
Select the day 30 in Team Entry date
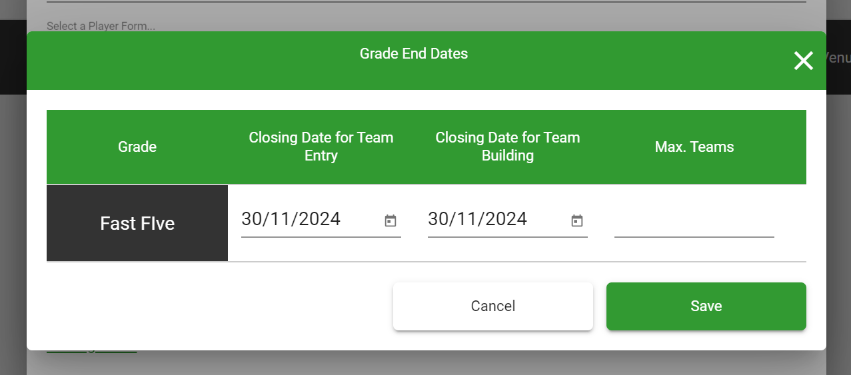click(253, 219)
